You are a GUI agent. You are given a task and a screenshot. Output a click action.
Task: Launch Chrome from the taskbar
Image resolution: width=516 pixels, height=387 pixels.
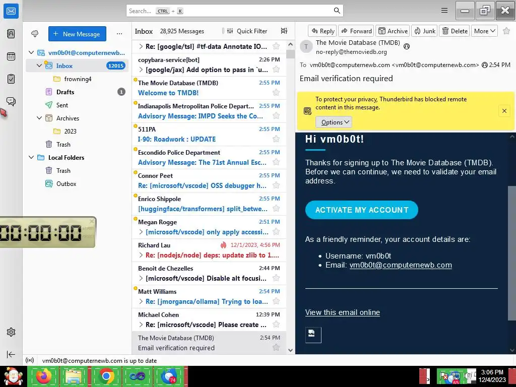(x=106, y=376)
